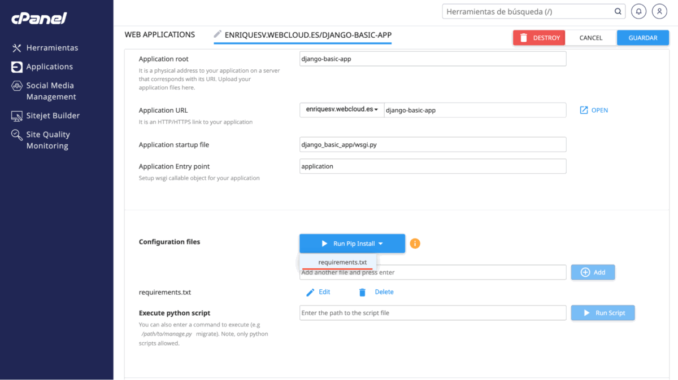678x380 pixels.
Task: Edit the Application Entry point field
Action: coord(433,166)
